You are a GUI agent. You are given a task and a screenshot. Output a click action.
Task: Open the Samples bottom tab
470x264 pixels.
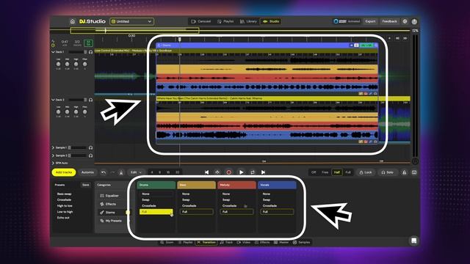point(301,242)
